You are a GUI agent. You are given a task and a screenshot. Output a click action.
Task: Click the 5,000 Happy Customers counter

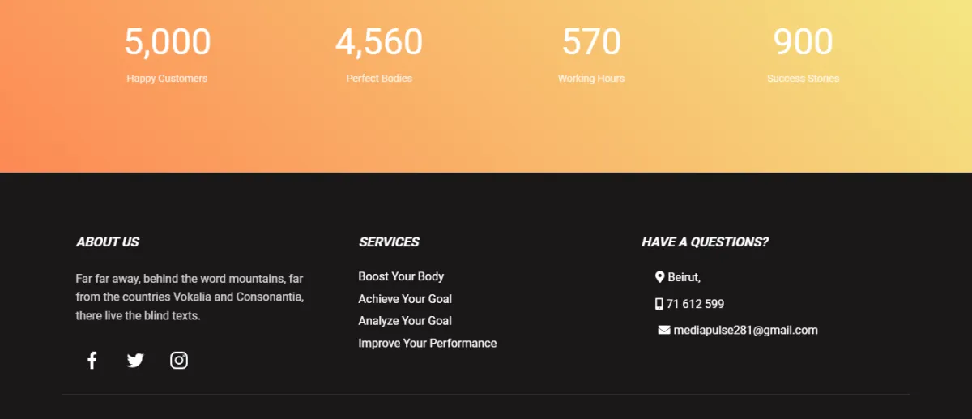coord(168,54)
